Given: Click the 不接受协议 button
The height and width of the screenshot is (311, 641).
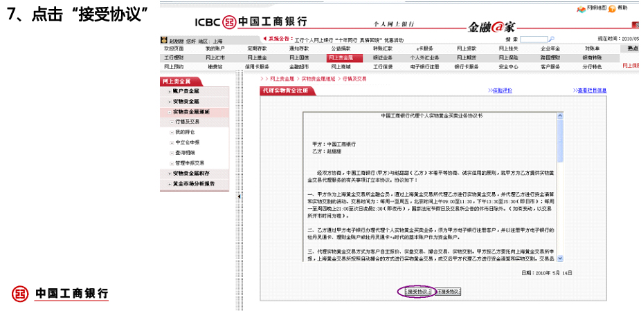Looking at the screenshot, I should point(449,292).
